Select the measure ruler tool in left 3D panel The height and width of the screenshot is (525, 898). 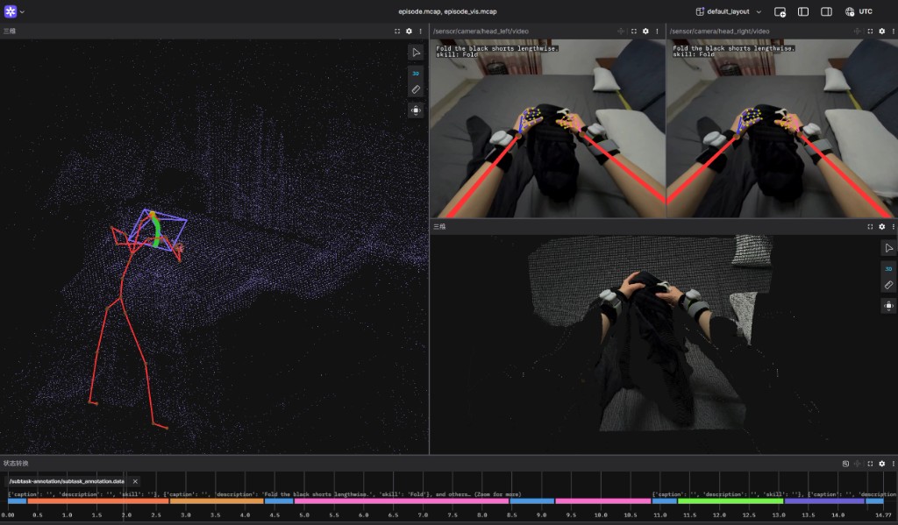click(416, 89)
